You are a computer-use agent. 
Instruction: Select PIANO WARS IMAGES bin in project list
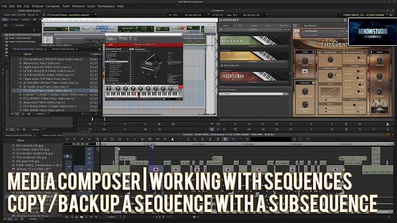[20, 38]
